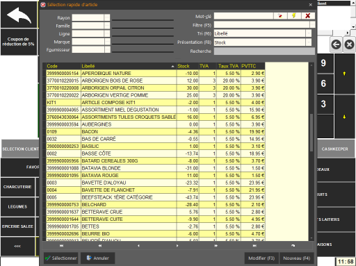Open the Rayon lookup ellipsis button
This screenshot has width=356, height=266.
click(x=107, y=17)
